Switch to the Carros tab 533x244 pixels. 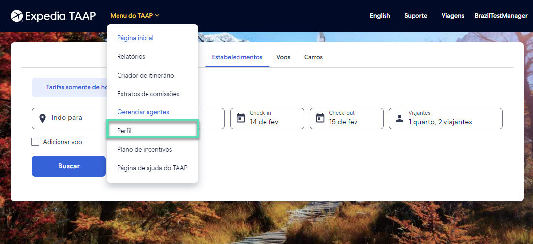[x=313, y=57]
